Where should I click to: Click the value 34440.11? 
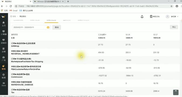pyautogui.click(x=129, y=38)
